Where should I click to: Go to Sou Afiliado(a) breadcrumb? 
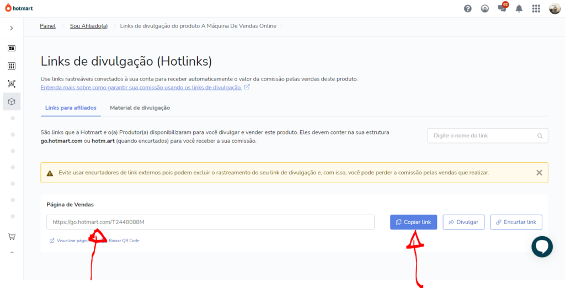click(89, 26)
